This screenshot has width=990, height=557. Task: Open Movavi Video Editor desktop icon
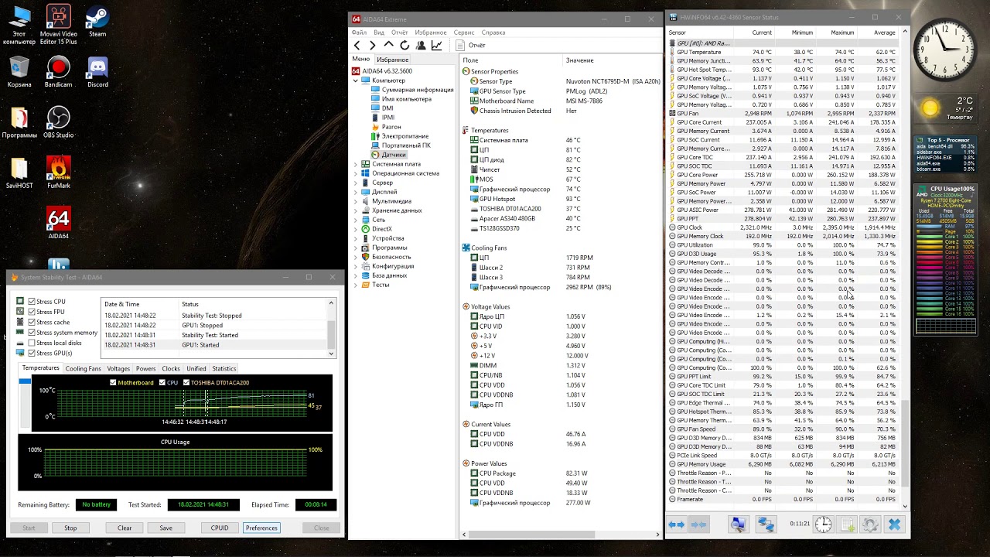59,25
